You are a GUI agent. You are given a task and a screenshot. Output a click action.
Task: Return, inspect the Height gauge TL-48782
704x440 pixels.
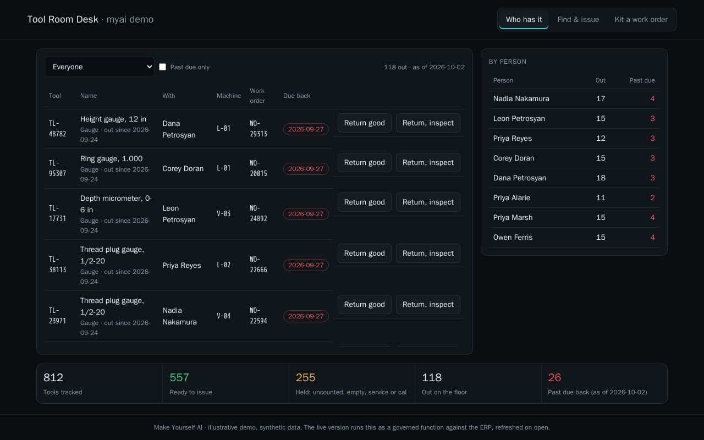coord(428,123)
